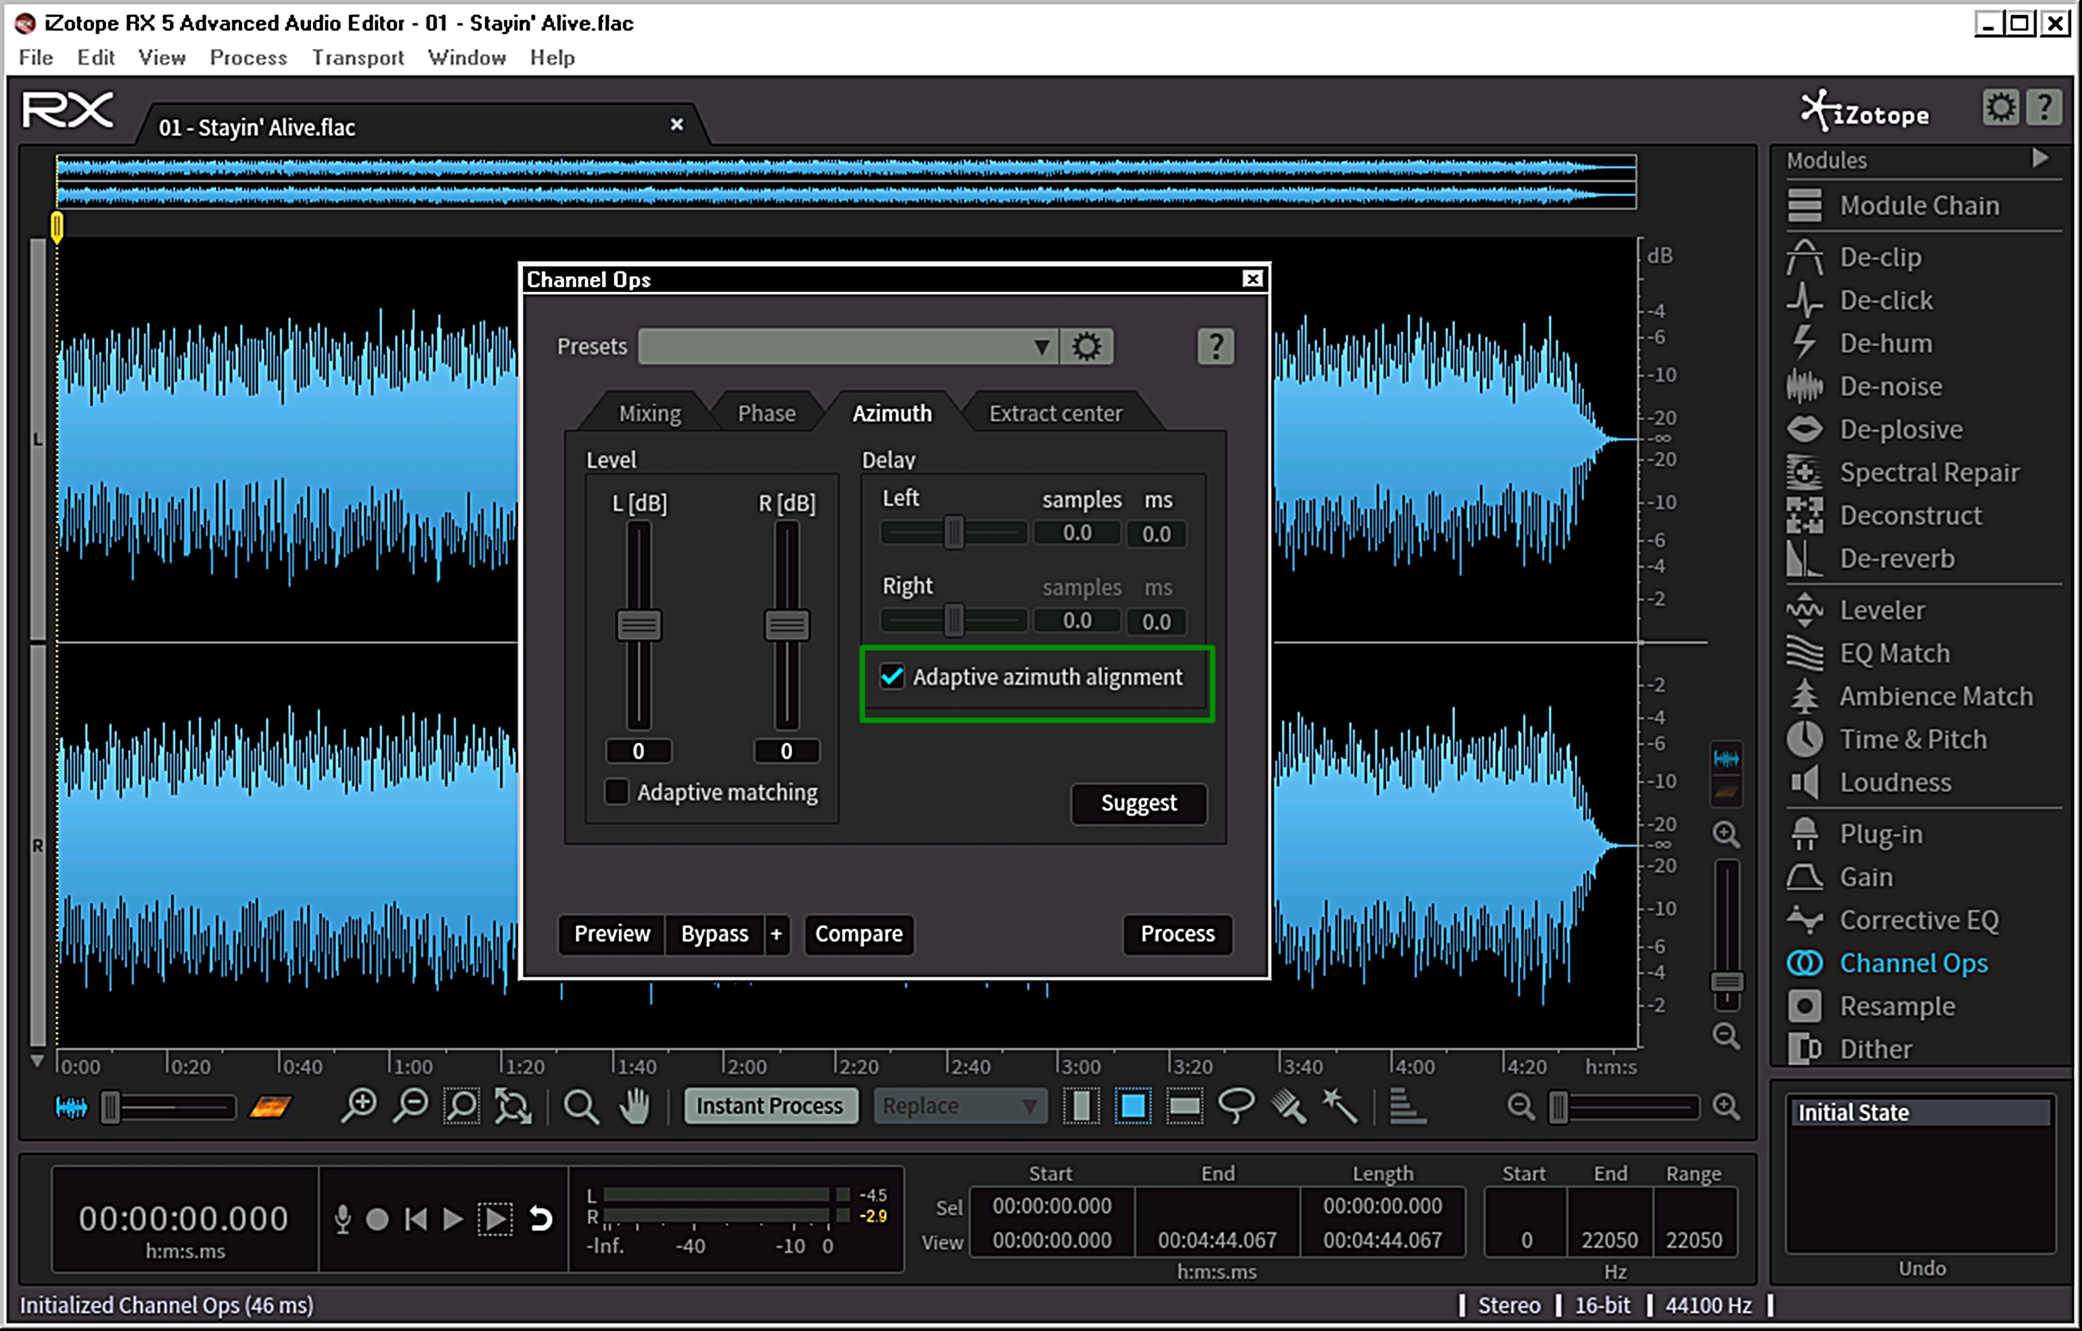Open preset manager gear in Channel Ops
The height and width of the screenshot is (1331, 2082).
(x=1087, y=347)
